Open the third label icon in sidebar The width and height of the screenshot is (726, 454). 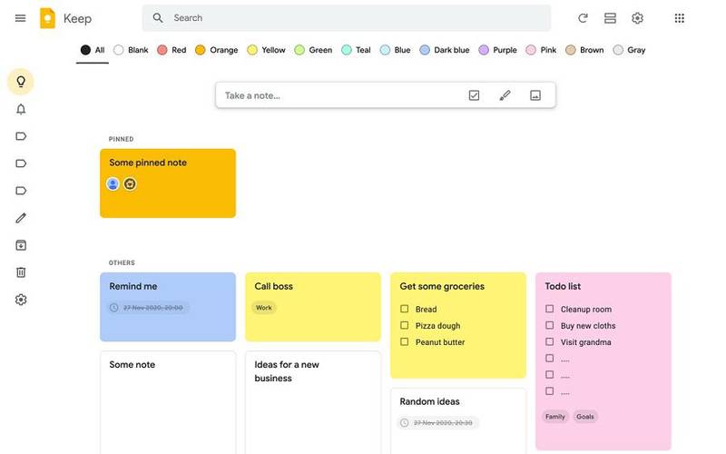21,191
